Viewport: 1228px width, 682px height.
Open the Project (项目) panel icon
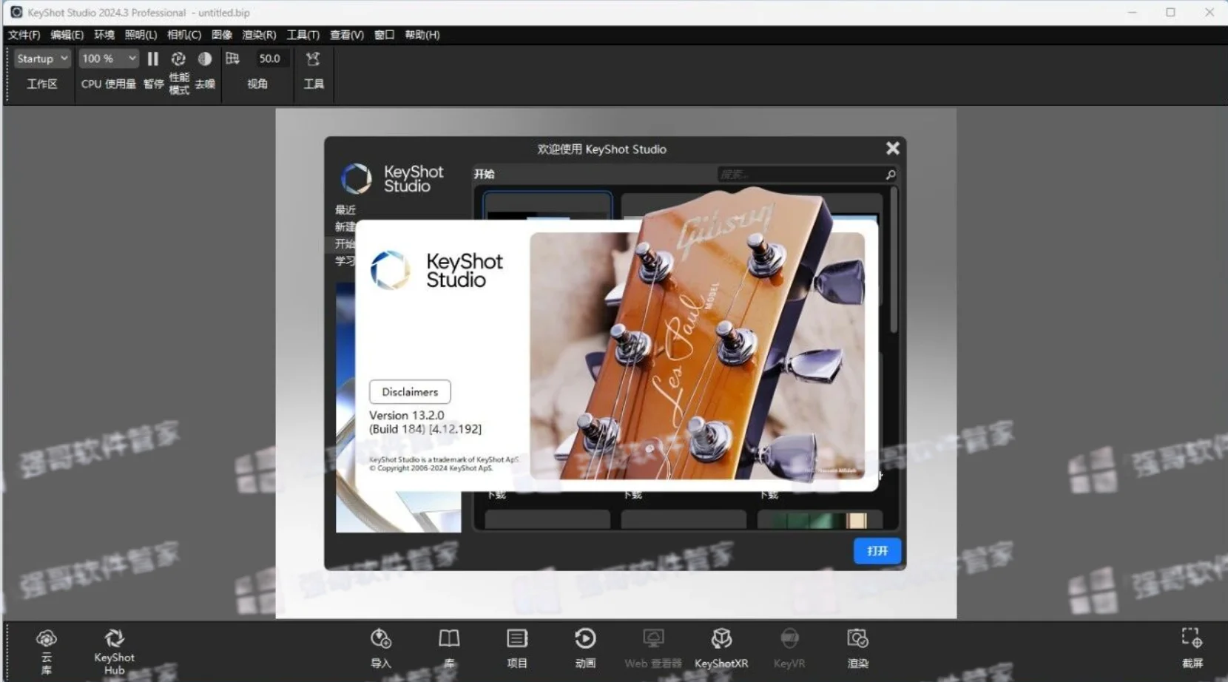(517, 638)
